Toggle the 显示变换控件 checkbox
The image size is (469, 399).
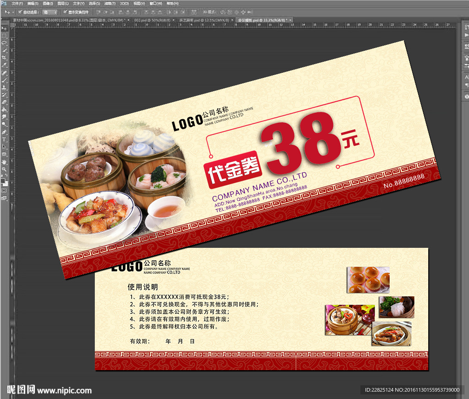65,12
